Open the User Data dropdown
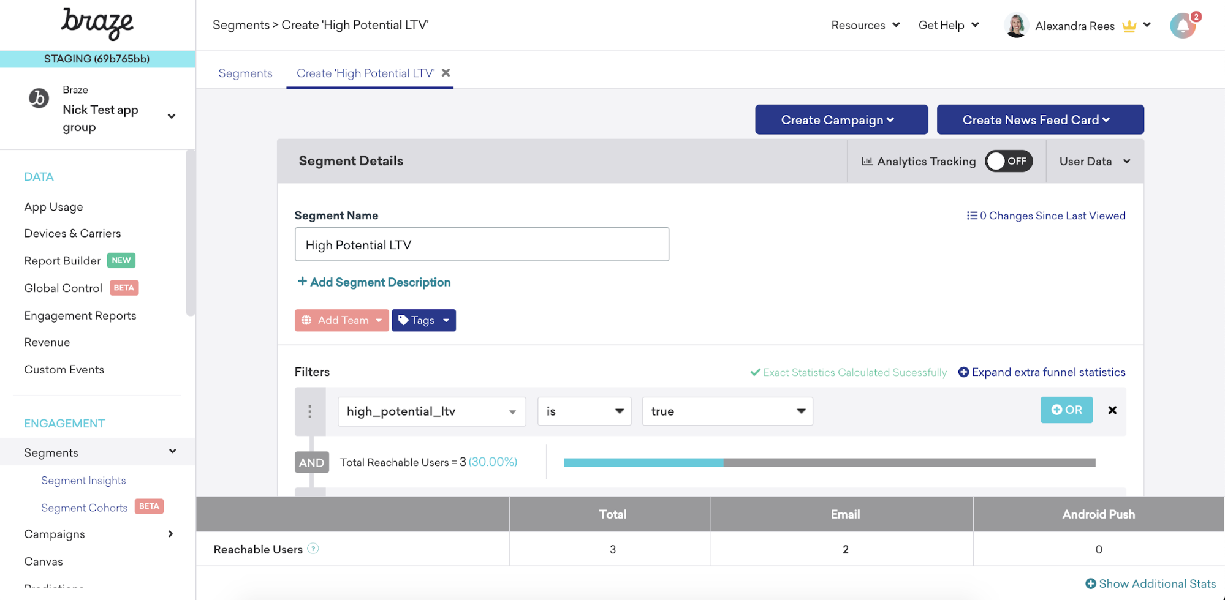 point(1094,161)
